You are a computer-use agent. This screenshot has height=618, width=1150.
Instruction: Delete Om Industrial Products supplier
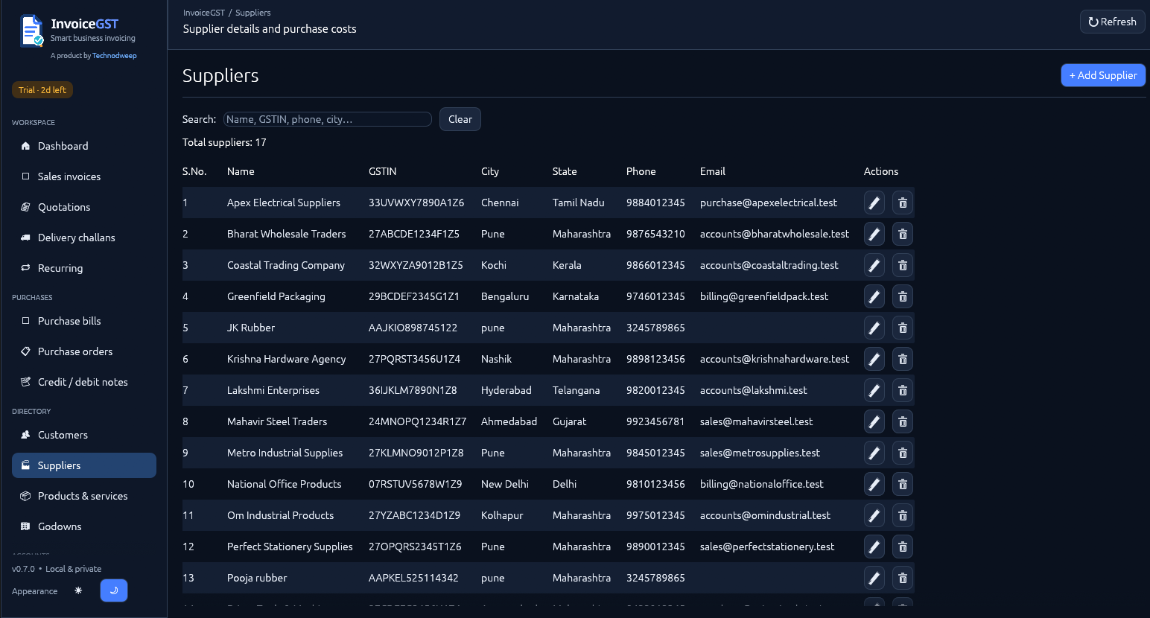pos(903,515)
